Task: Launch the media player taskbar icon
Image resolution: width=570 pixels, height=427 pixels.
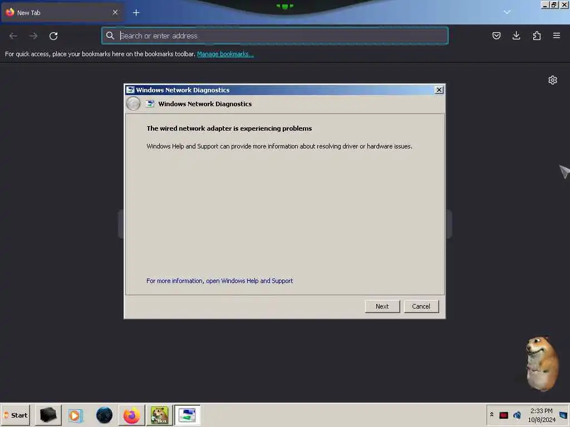Action: [76, 415]
